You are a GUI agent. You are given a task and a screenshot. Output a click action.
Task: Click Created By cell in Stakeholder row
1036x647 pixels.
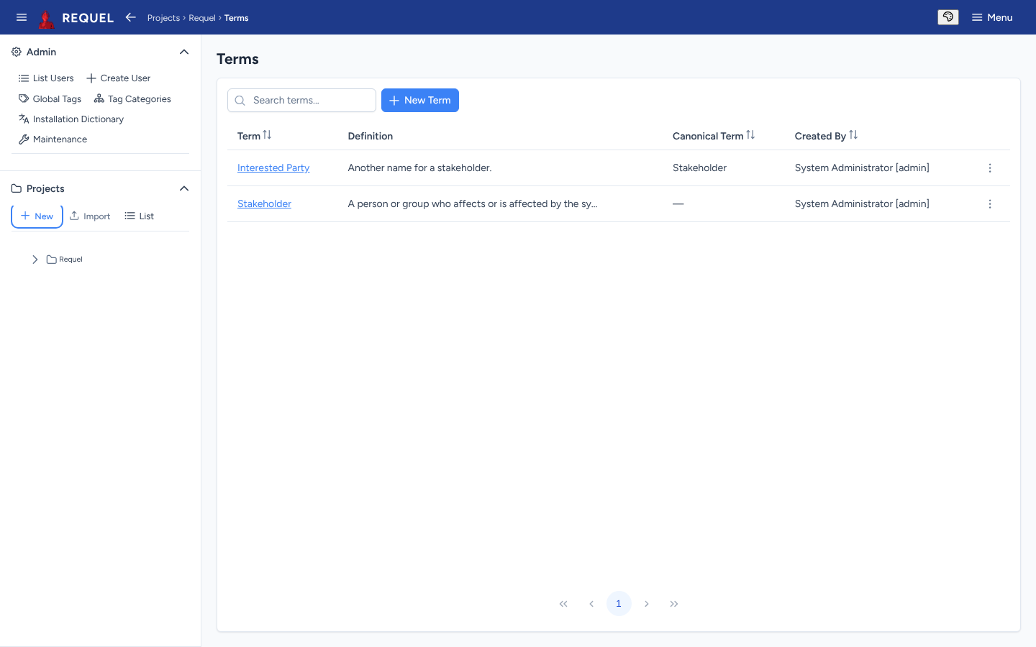(x=862, y=204)
